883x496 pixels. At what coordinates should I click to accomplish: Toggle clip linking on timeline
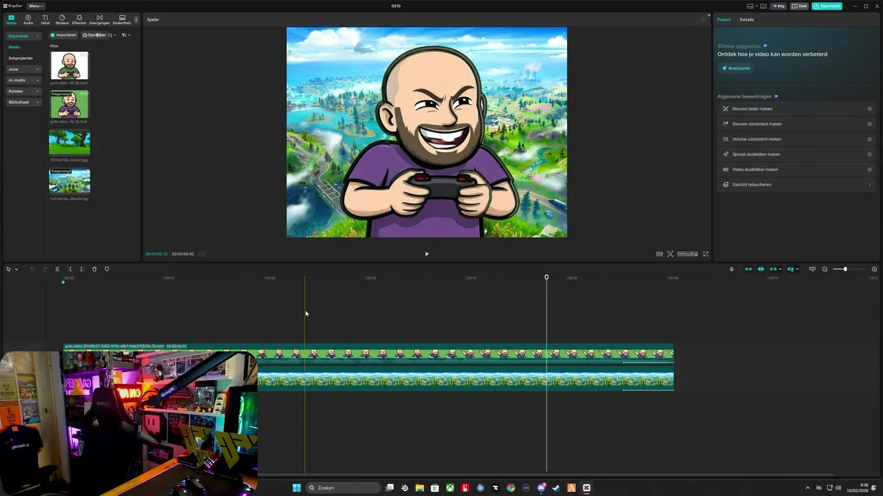click(x=773, y=269)
